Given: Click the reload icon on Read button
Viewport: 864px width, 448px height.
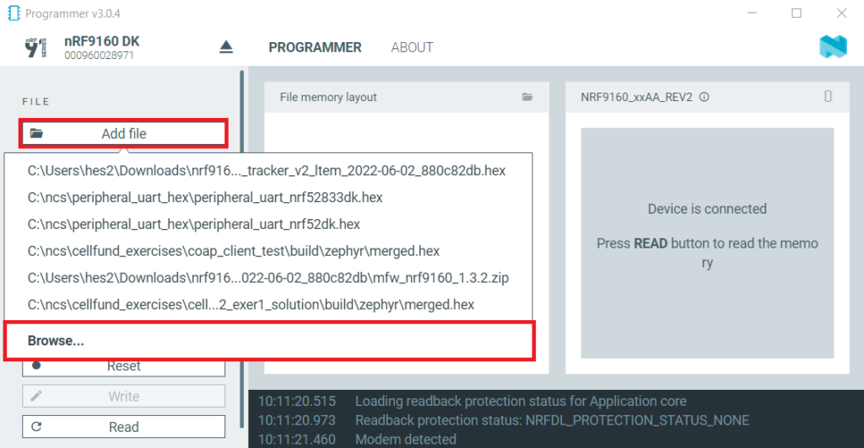Looking at the screenshot, I should 36,427.
